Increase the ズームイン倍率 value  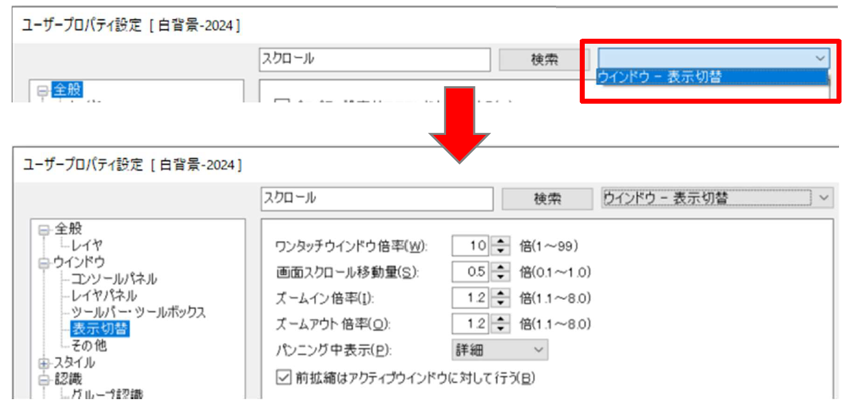(500, 294)
